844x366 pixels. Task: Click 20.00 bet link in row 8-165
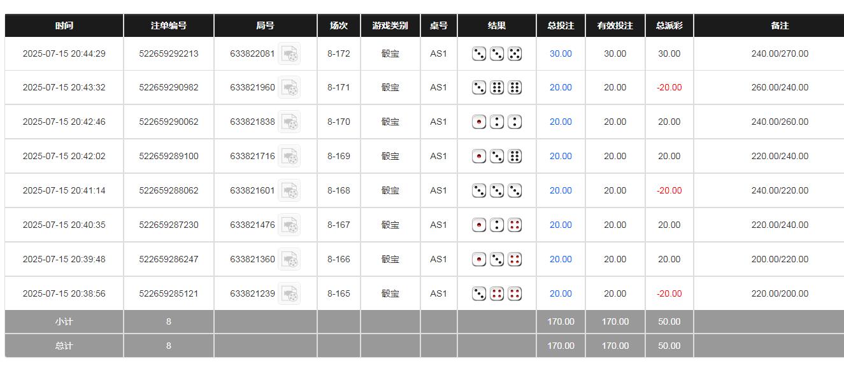561,294
